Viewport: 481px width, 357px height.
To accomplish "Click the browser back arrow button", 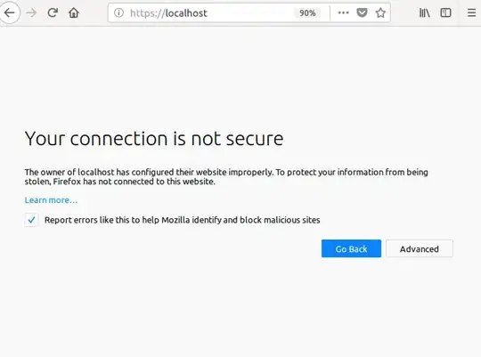I will pyautogui.click(x=10, y=12).
